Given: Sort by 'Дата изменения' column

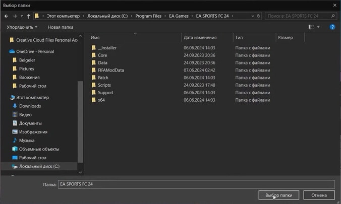Looking at the screenshot, I should click(200, 38).
